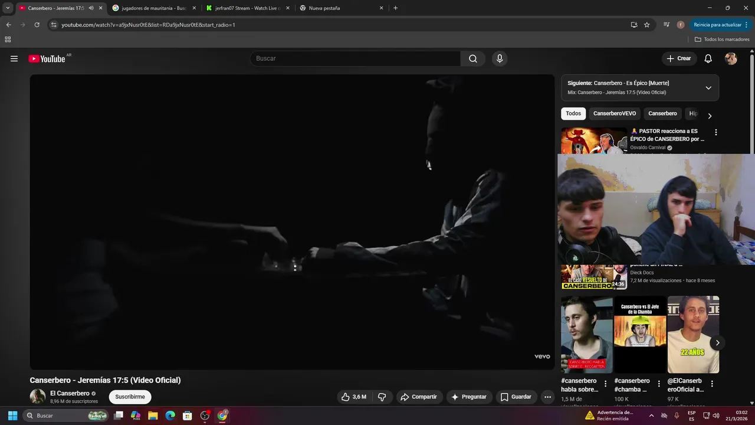Image resolution: width=755 pixels, height=425 pixels.
Task: Open the Todos los marcadores folder
Action: click(722, 40)
